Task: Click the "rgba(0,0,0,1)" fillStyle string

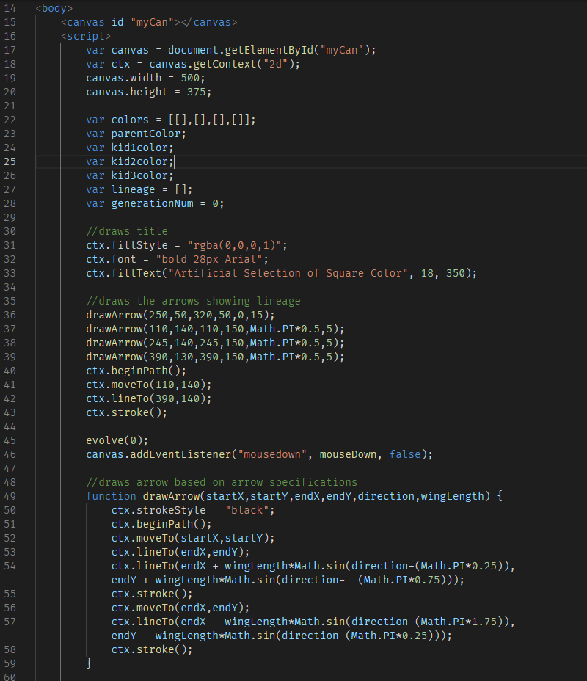Action: [x=235, y=245]
